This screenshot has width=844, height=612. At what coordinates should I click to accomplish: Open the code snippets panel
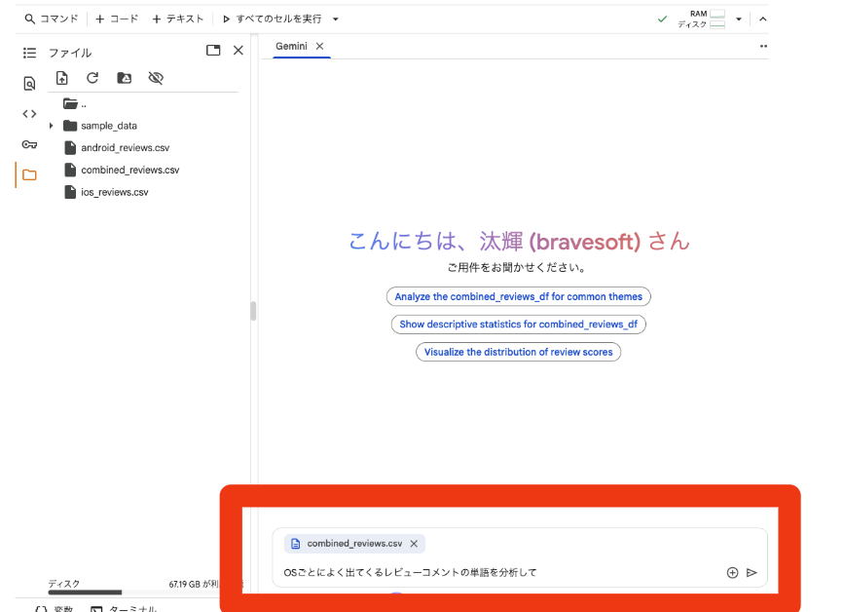pos(29,113)
